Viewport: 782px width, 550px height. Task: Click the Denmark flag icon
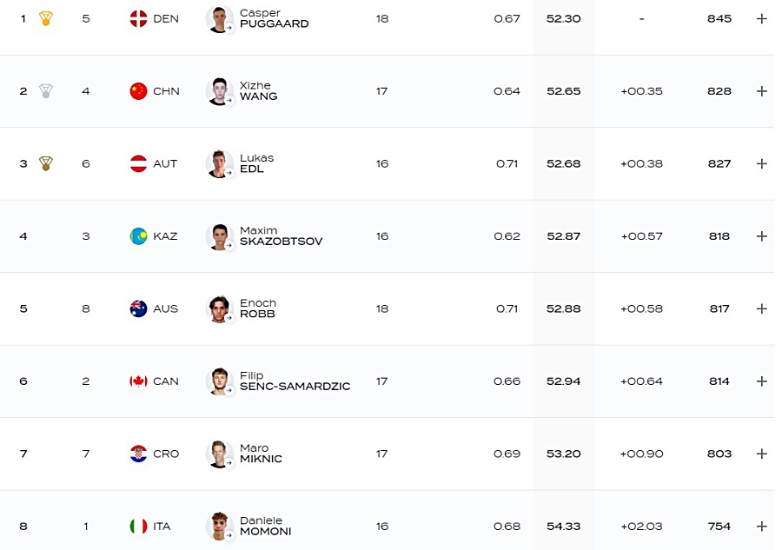click(138, 18)
